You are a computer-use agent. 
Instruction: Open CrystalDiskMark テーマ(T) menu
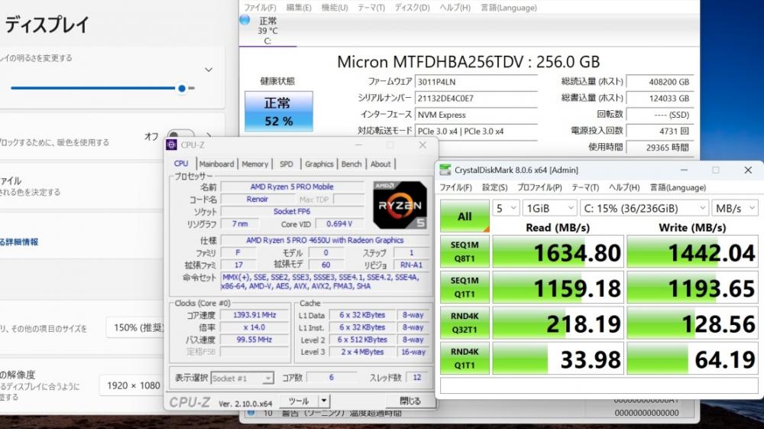(x=585, y=187)
